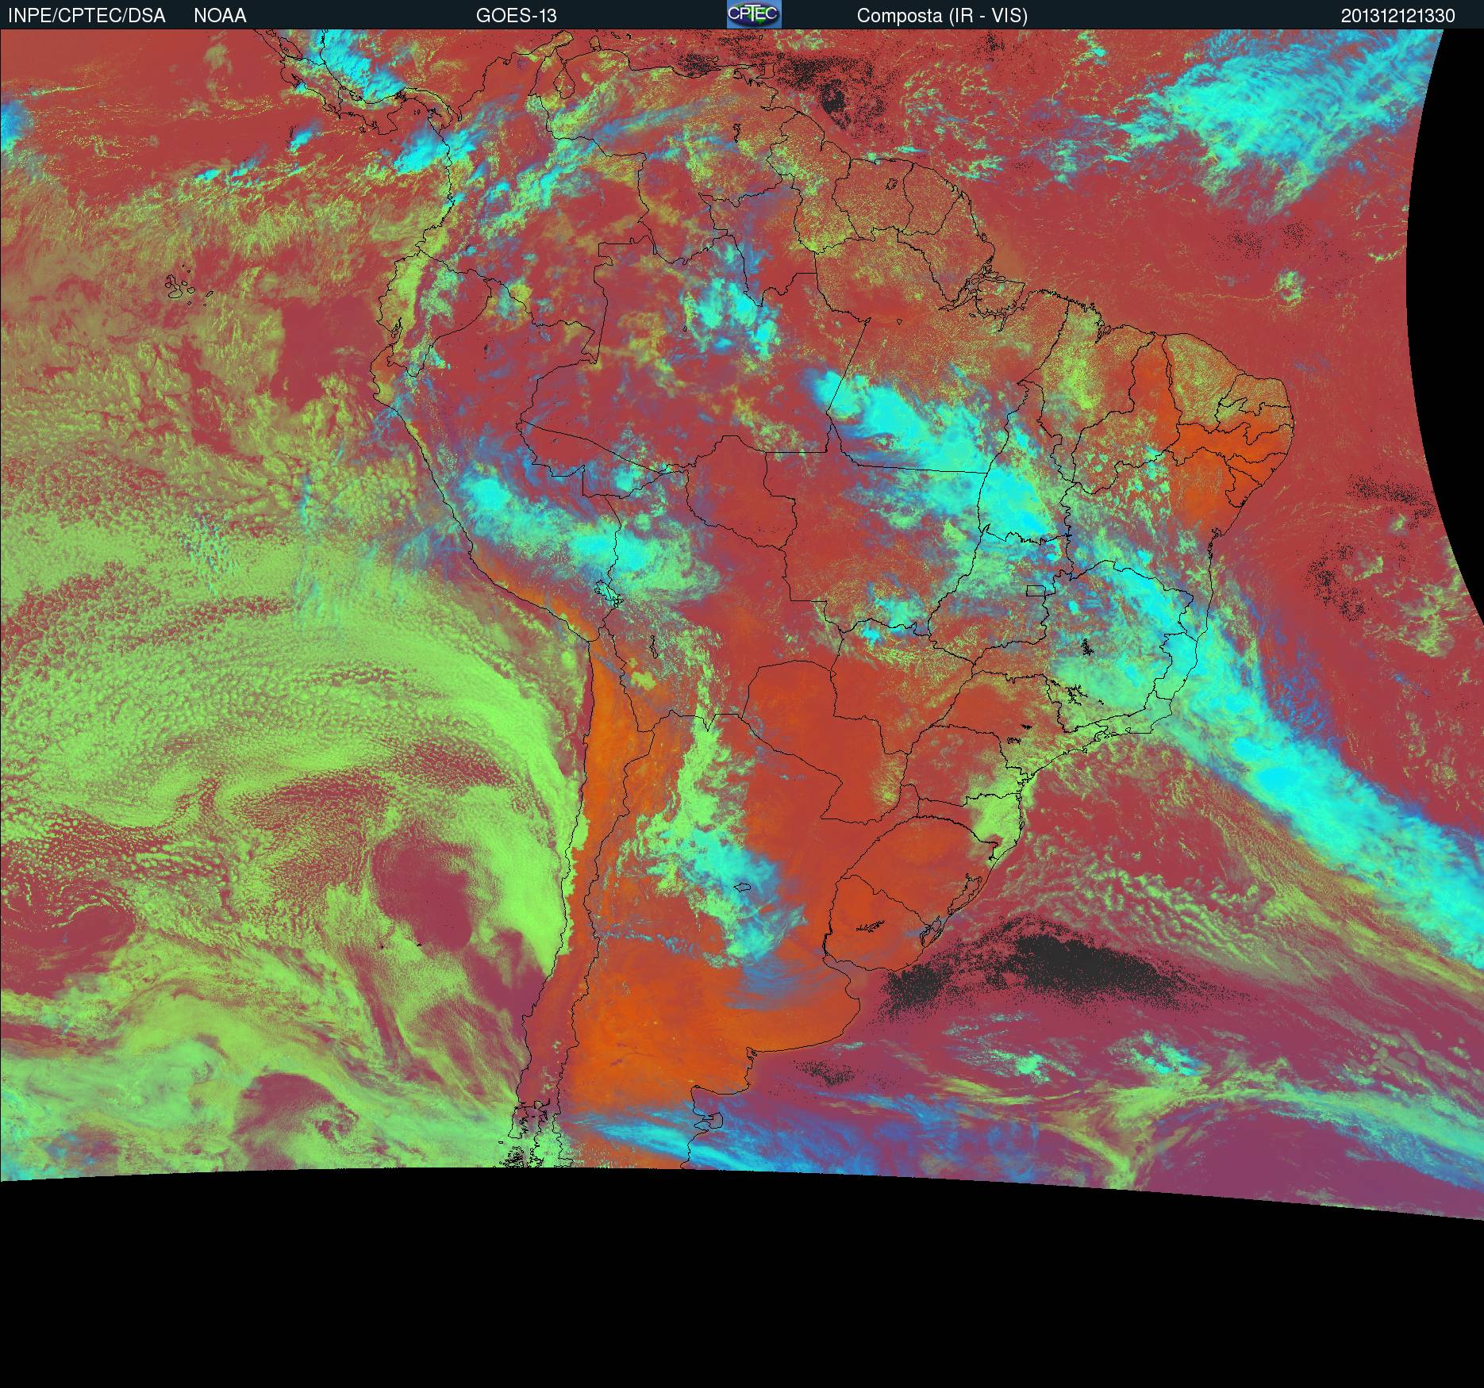This screenshot has width=1484, height=1388.
Task: Click the Composta (IR - VIS) title
Action: 942,16
